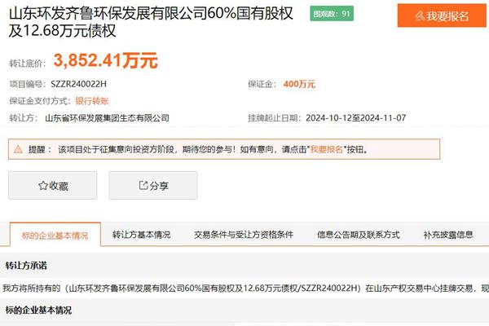This screenshot has width=489, height=326.
Task: Click the star icon on the 收藏 button
Action: [43, 186]
